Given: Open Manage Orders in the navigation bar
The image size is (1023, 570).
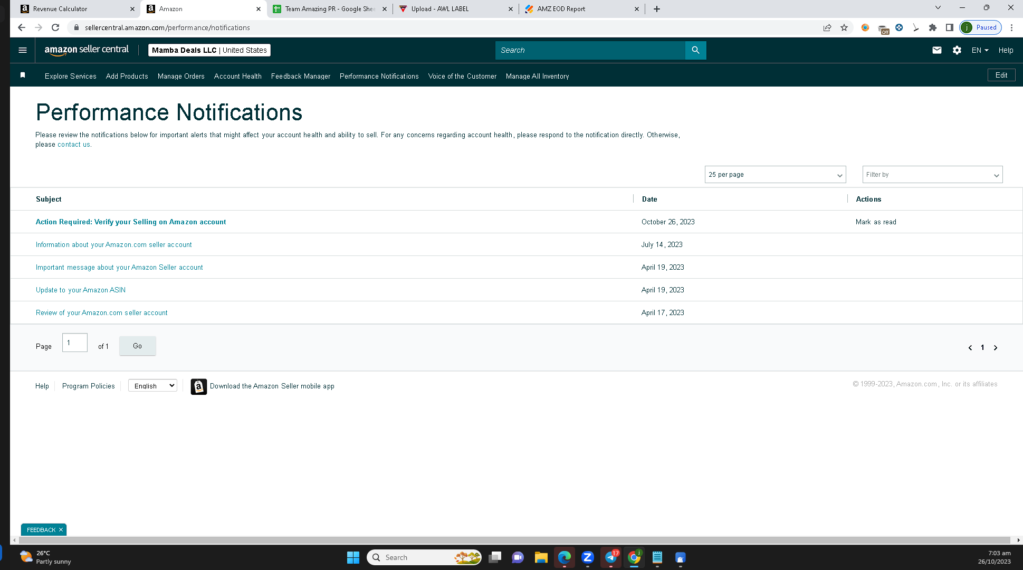Looking at the screenshot, I should 181,76.
